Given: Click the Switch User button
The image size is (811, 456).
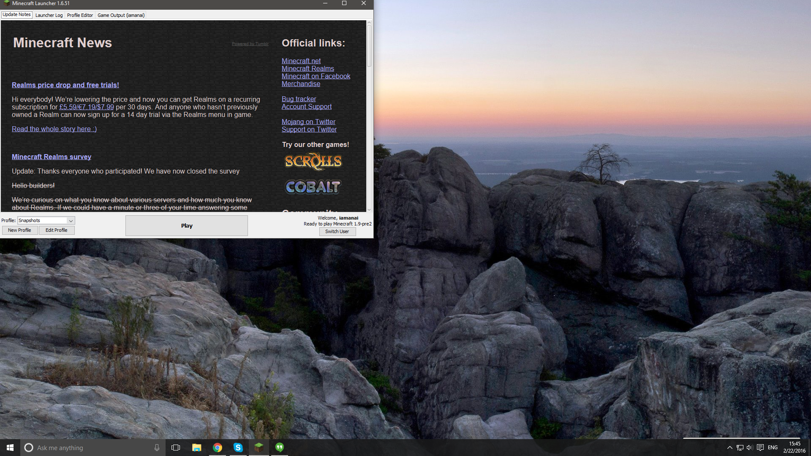Looking at the screenshot, I should [x=337, y=231].
